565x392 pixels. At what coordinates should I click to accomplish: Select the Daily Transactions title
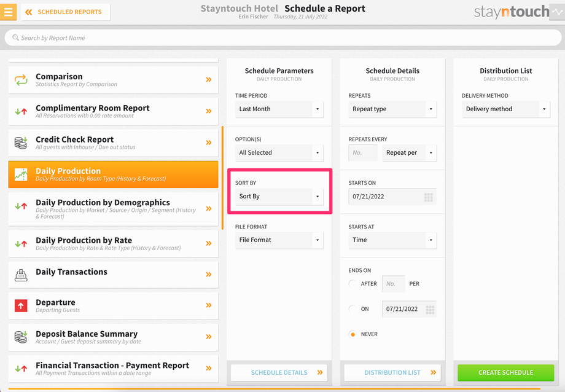(71, 272)
